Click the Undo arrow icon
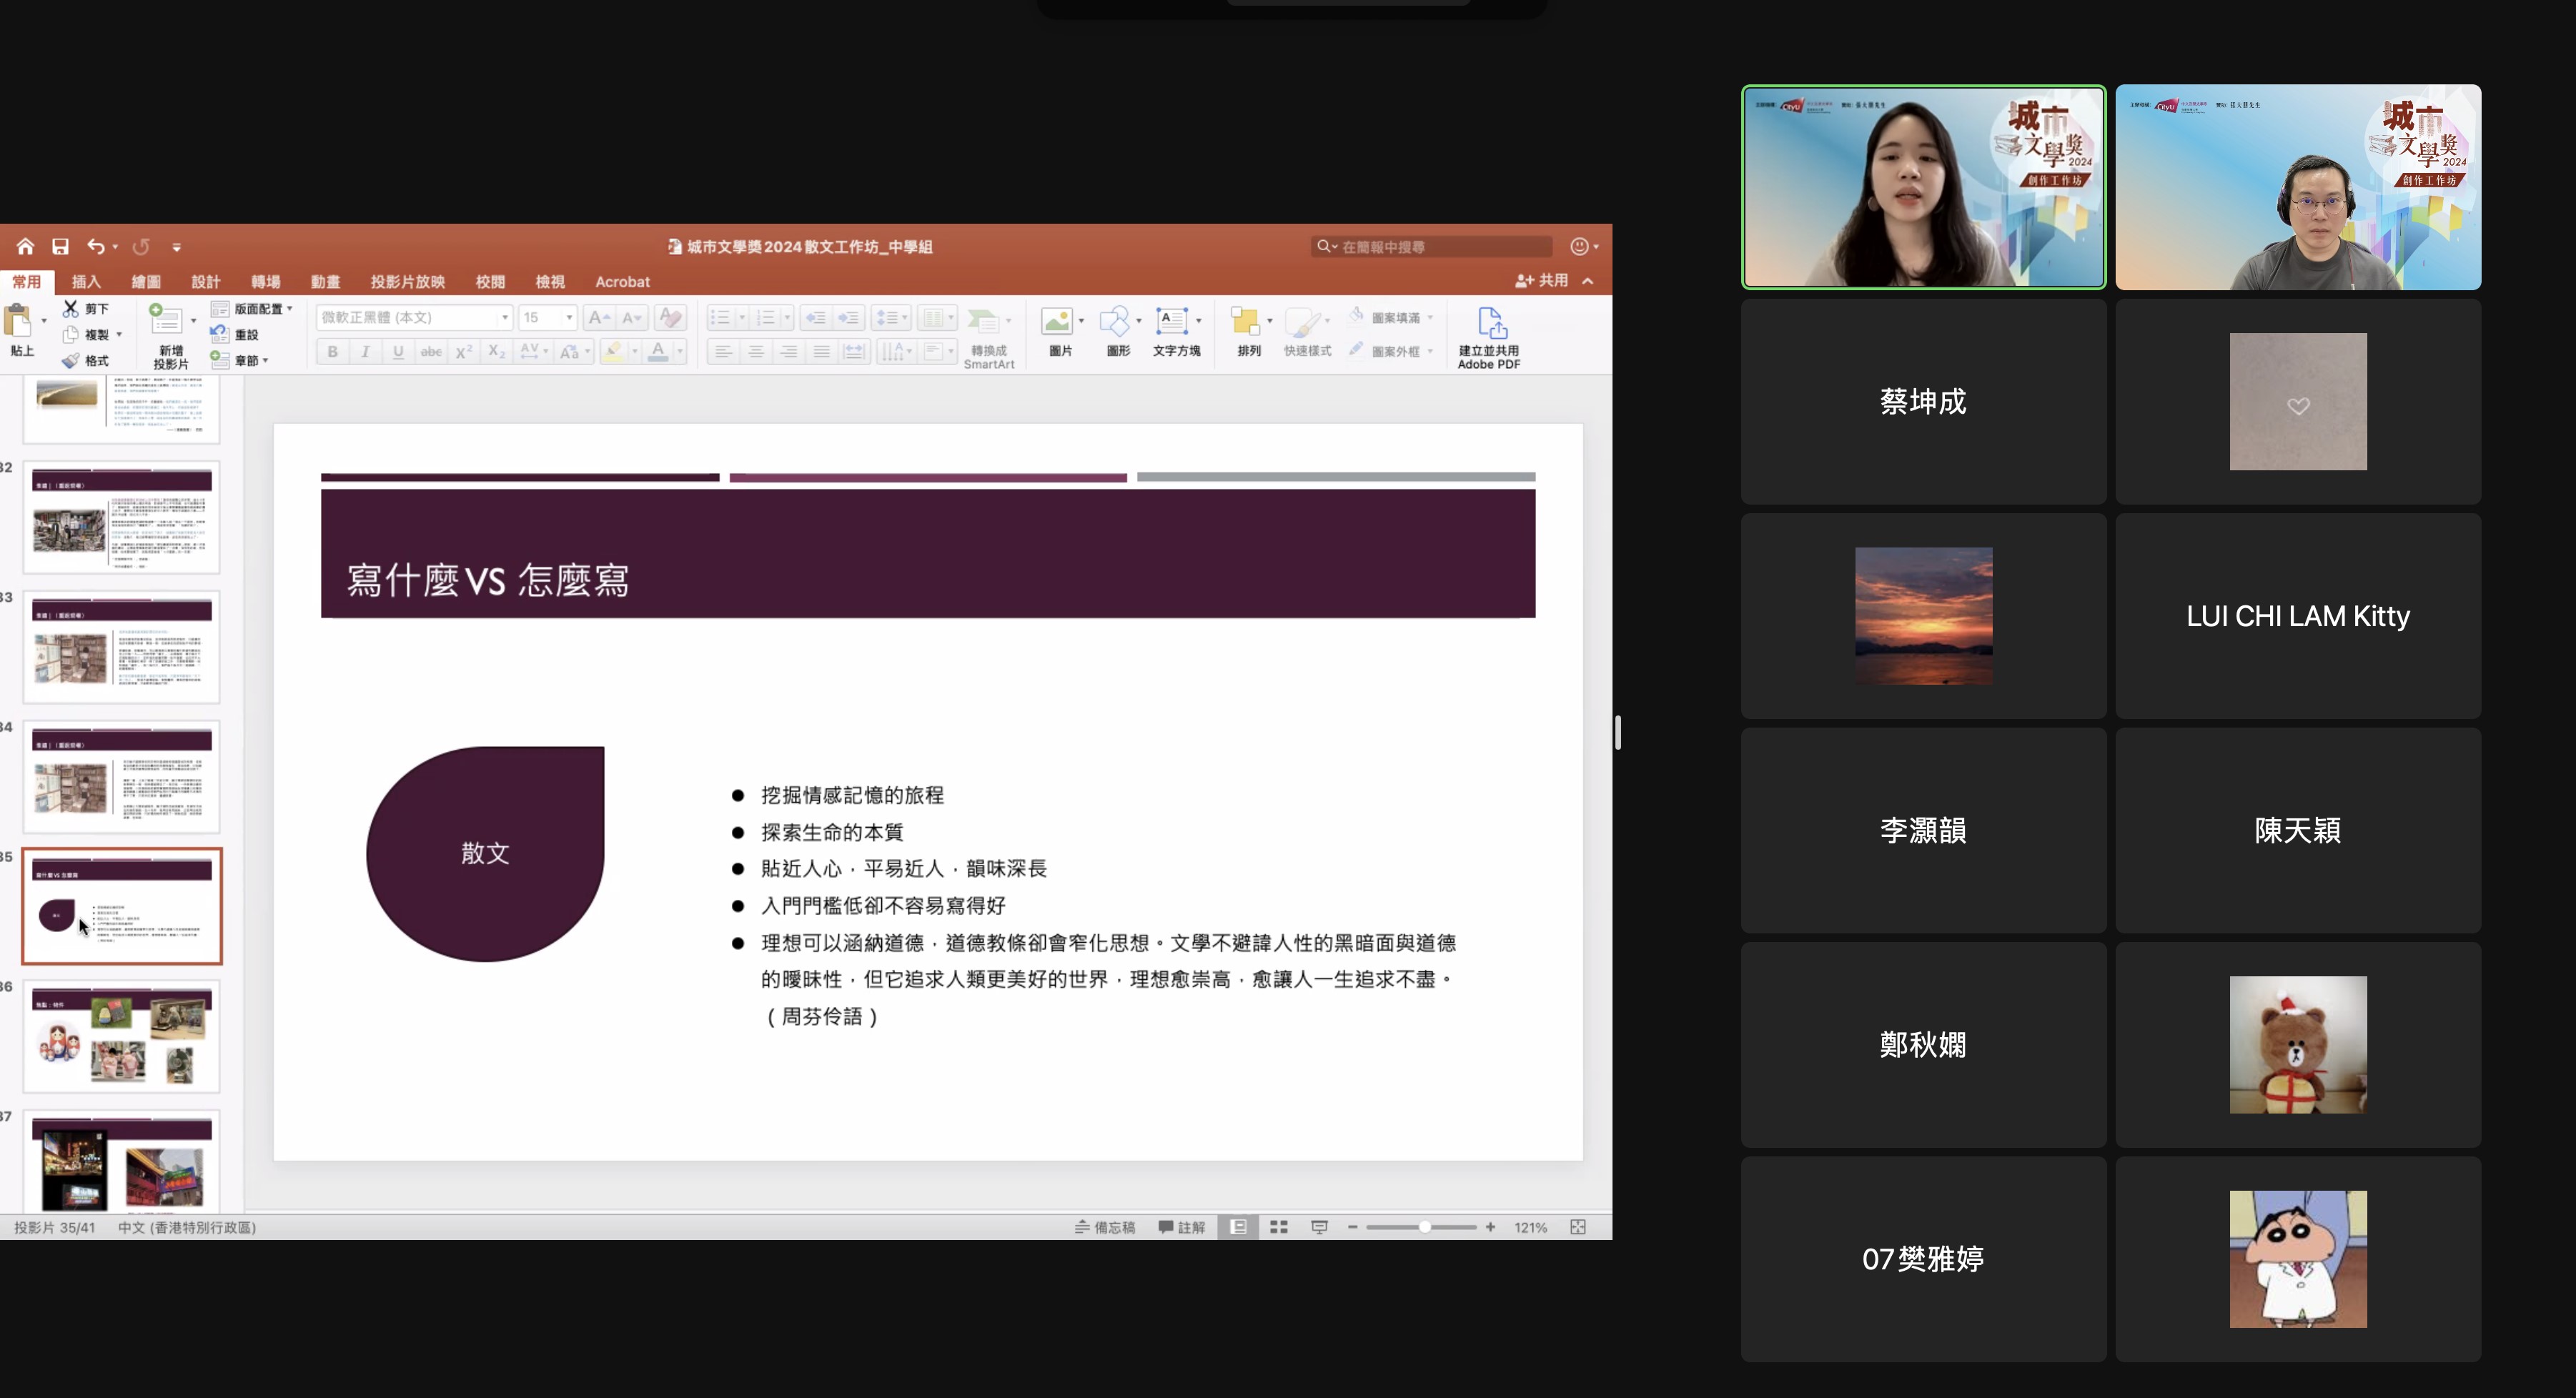 click(95, 246)
